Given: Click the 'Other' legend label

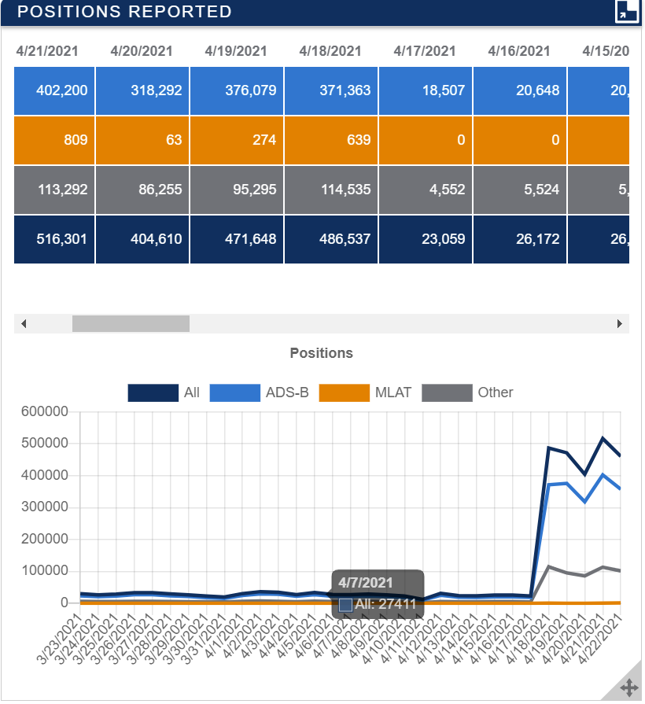Looking at the screenshot, I should click(496, 393).
